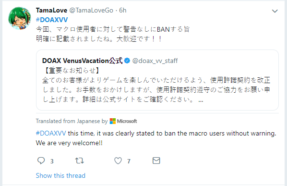Open the TamaLove profile avatar
Image resolution: width=287 pixels, height=186 pixels.
19,18
